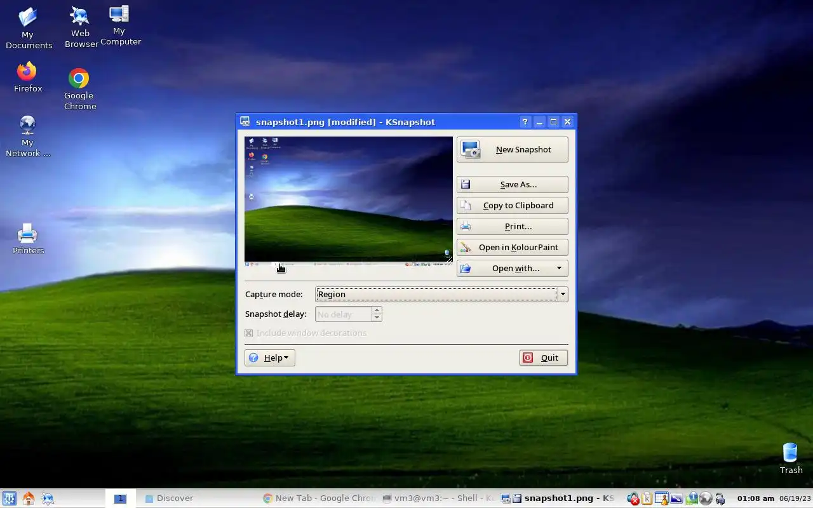
Task: Open the Print dialog
Action: (512, 226)
